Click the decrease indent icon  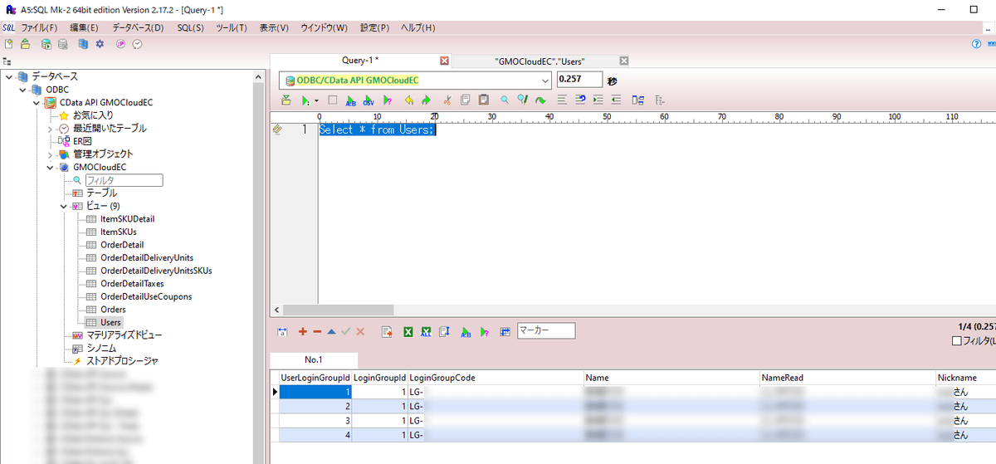click(x=616, y=100)
